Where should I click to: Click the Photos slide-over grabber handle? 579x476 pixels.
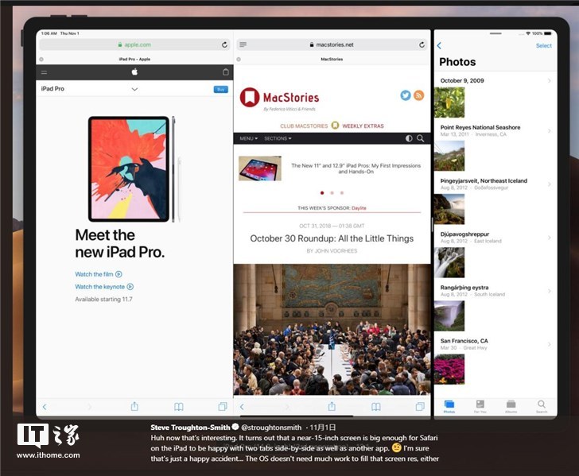[x=495, y=33]
